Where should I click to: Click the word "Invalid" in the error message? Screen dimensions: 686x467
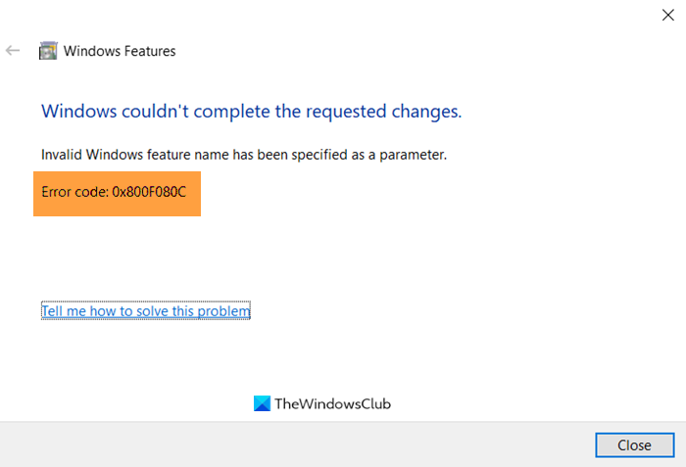62,155
